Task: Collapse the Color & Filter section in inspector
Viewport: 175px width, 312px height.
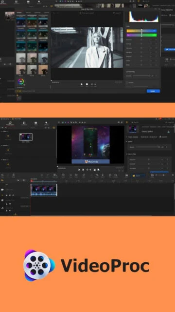Action: [126, 154]
